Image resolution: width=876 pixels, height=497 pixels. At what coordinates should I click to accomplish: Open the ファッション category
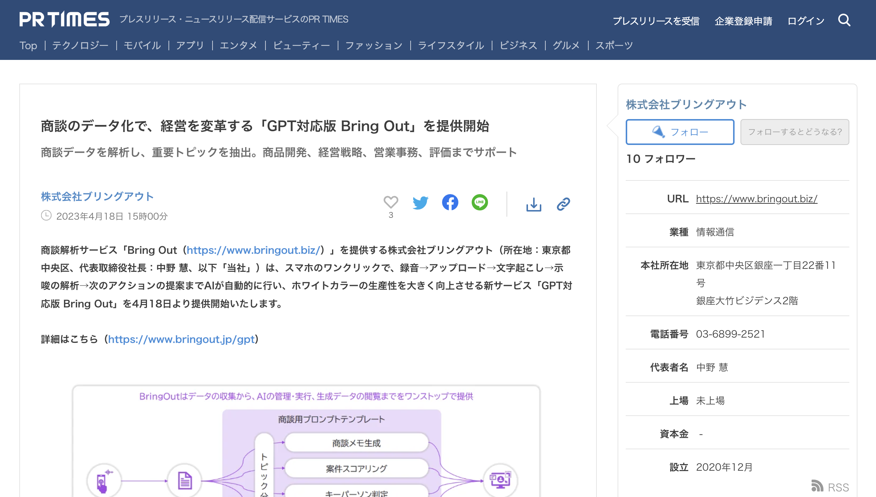coord(374,45)
